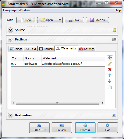Edit selected watermark with pencil icon
Screen dimensions: 124x139
(x=110, y=64)
